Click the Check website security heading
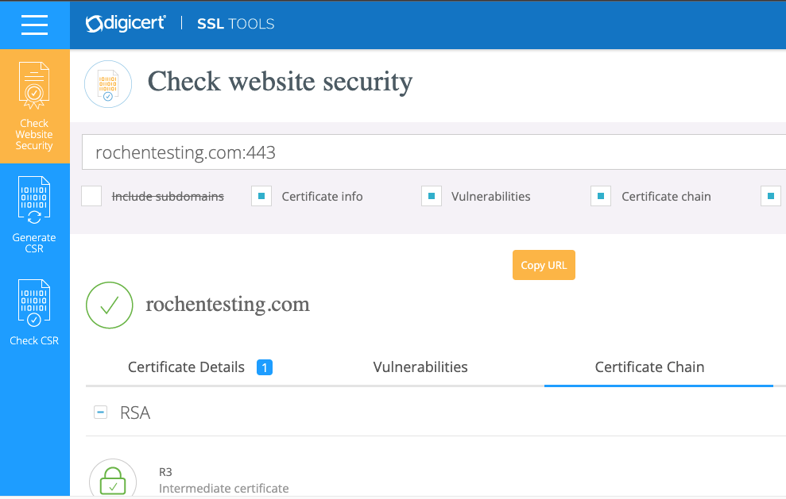This screenshot has width=786, height=499. pos(280,82)
